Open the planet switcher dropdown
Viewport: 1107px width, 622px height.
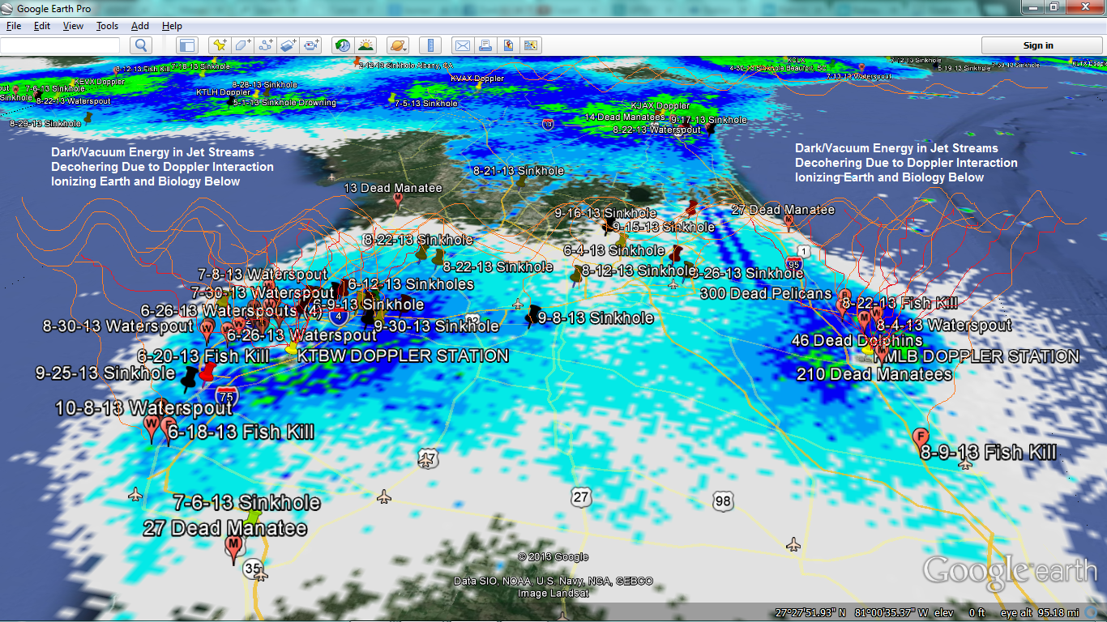pyautogui.click(x=398, y=45)
